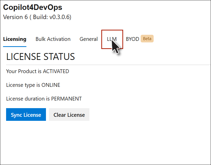Click the word ONLINE
This screenshot has width=211, height=165.
click(x=51, y=85)
